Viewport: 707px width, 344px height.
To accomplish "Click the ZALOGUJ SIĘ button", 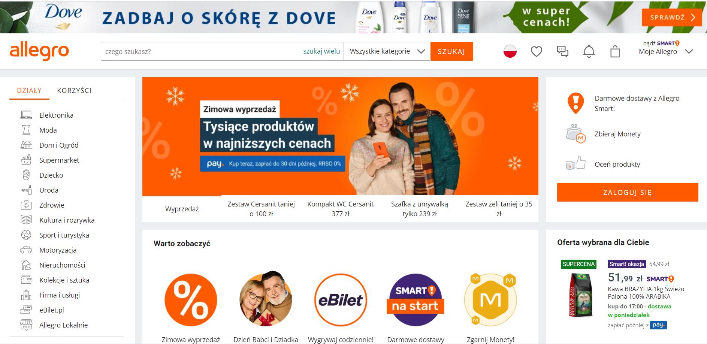I will [x=628, y=192].
